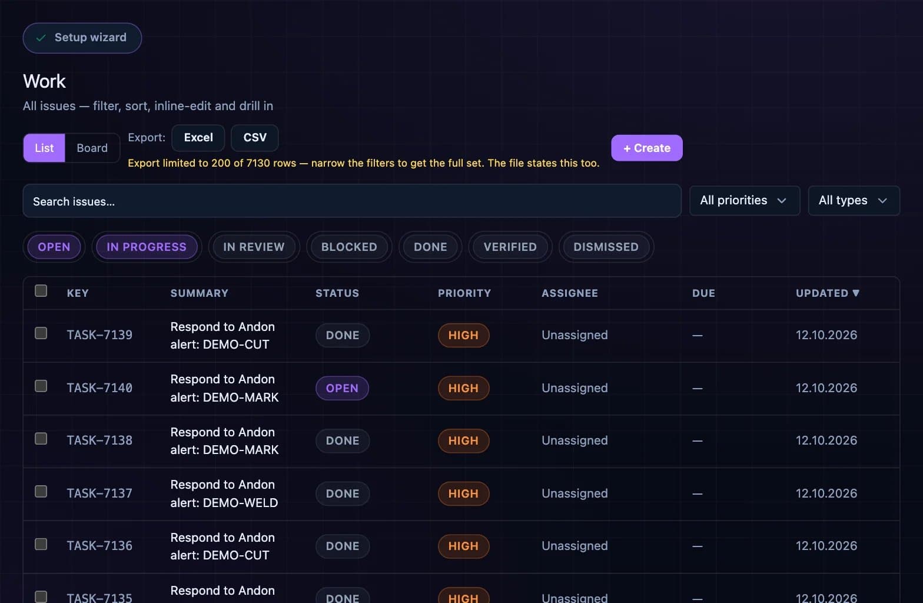Enable the BLOCKED status filter chip
923x603 pixels.
click(x=349, y=247)
